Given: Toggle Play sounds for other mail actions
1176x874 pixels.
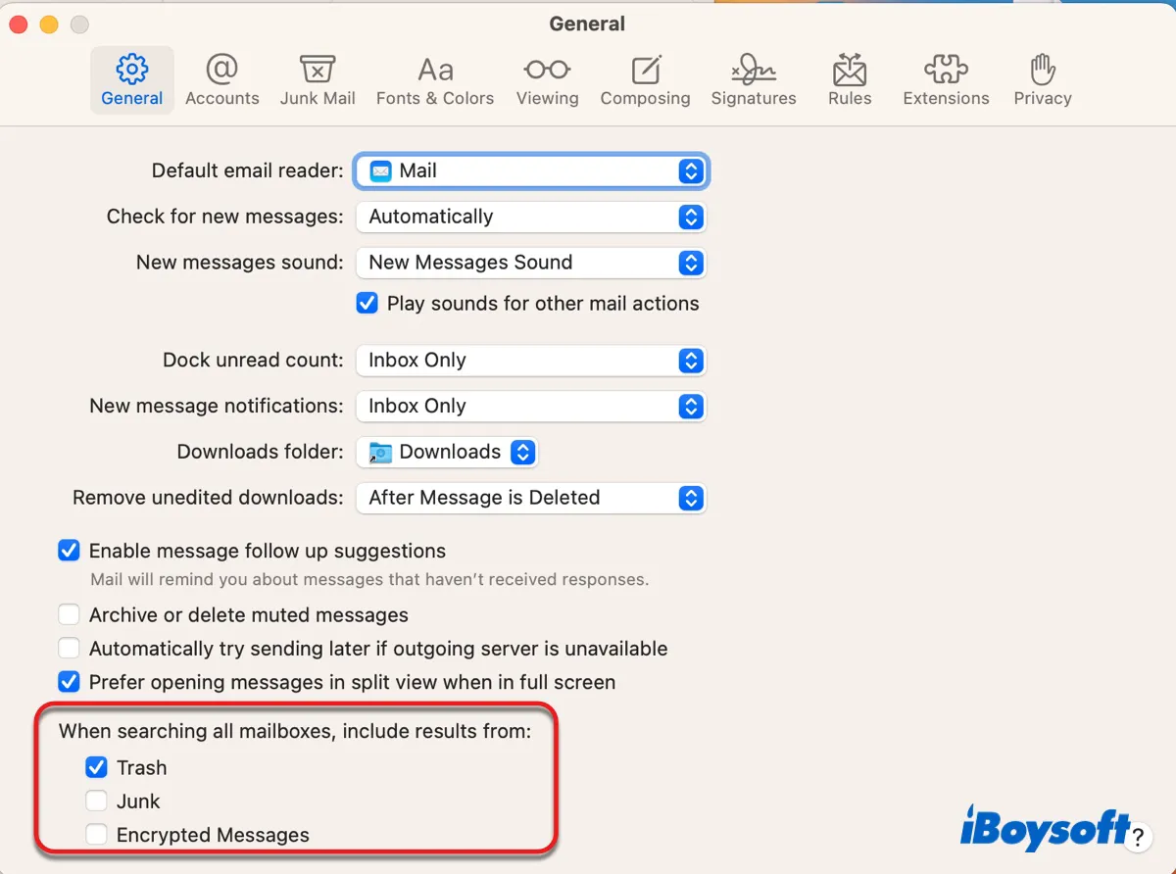Looking at the screenshot, I should pos(367,304).
